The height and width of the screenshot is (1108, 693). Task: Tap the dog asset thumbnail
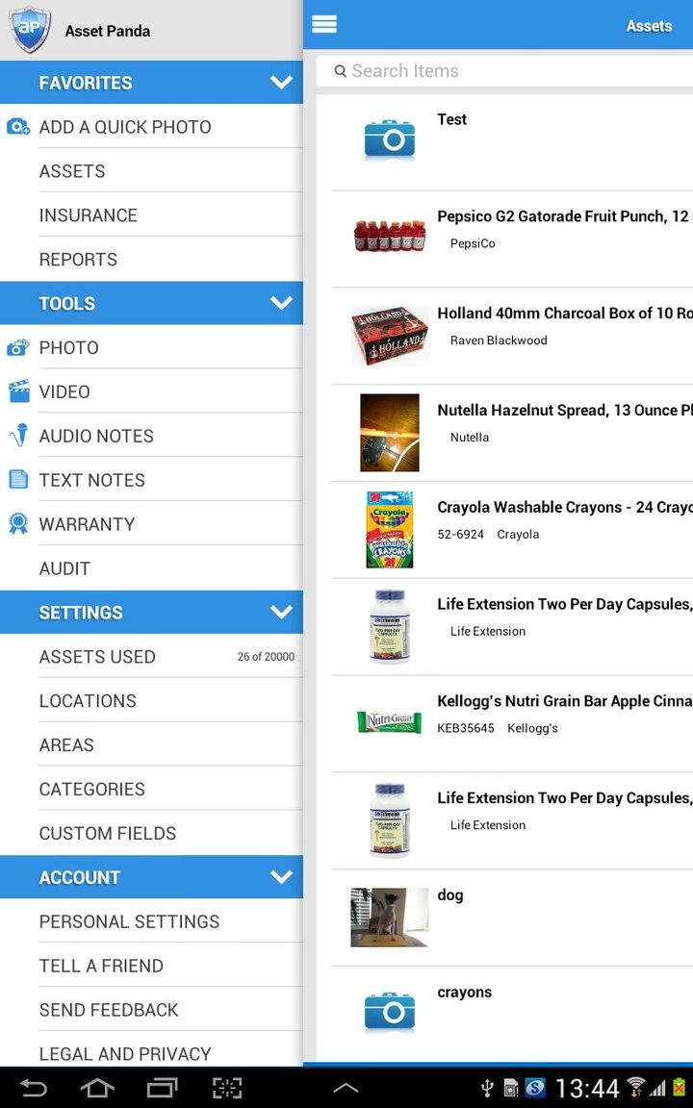pyautogui.click(x=389, y=917)
